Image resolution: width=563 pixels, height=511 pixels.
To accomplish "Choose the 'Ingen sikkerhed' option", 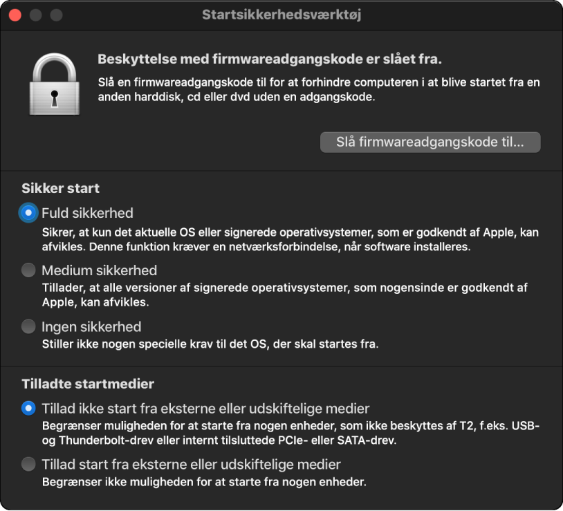I will (x=28, y=326).
